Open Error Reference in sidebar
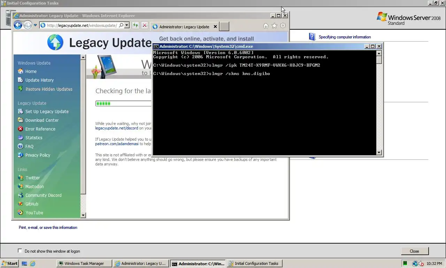This screenshot has height=268, width=446. pos(40,129)
